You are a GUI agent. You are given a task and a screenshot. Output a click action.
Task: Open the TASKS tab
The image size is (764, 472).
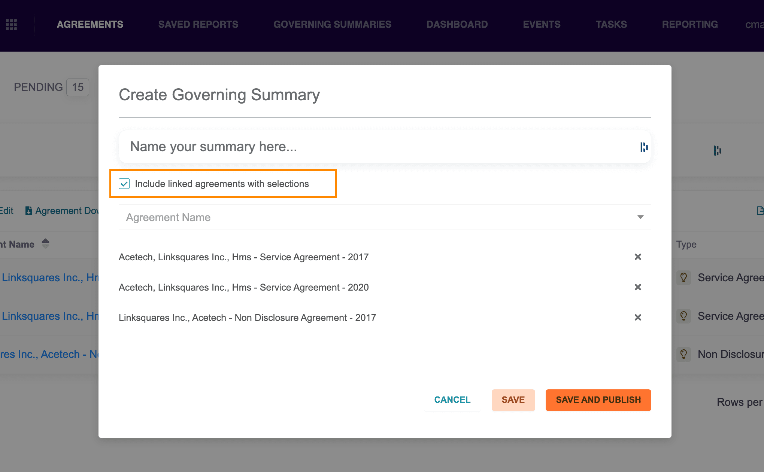(611, 25)
